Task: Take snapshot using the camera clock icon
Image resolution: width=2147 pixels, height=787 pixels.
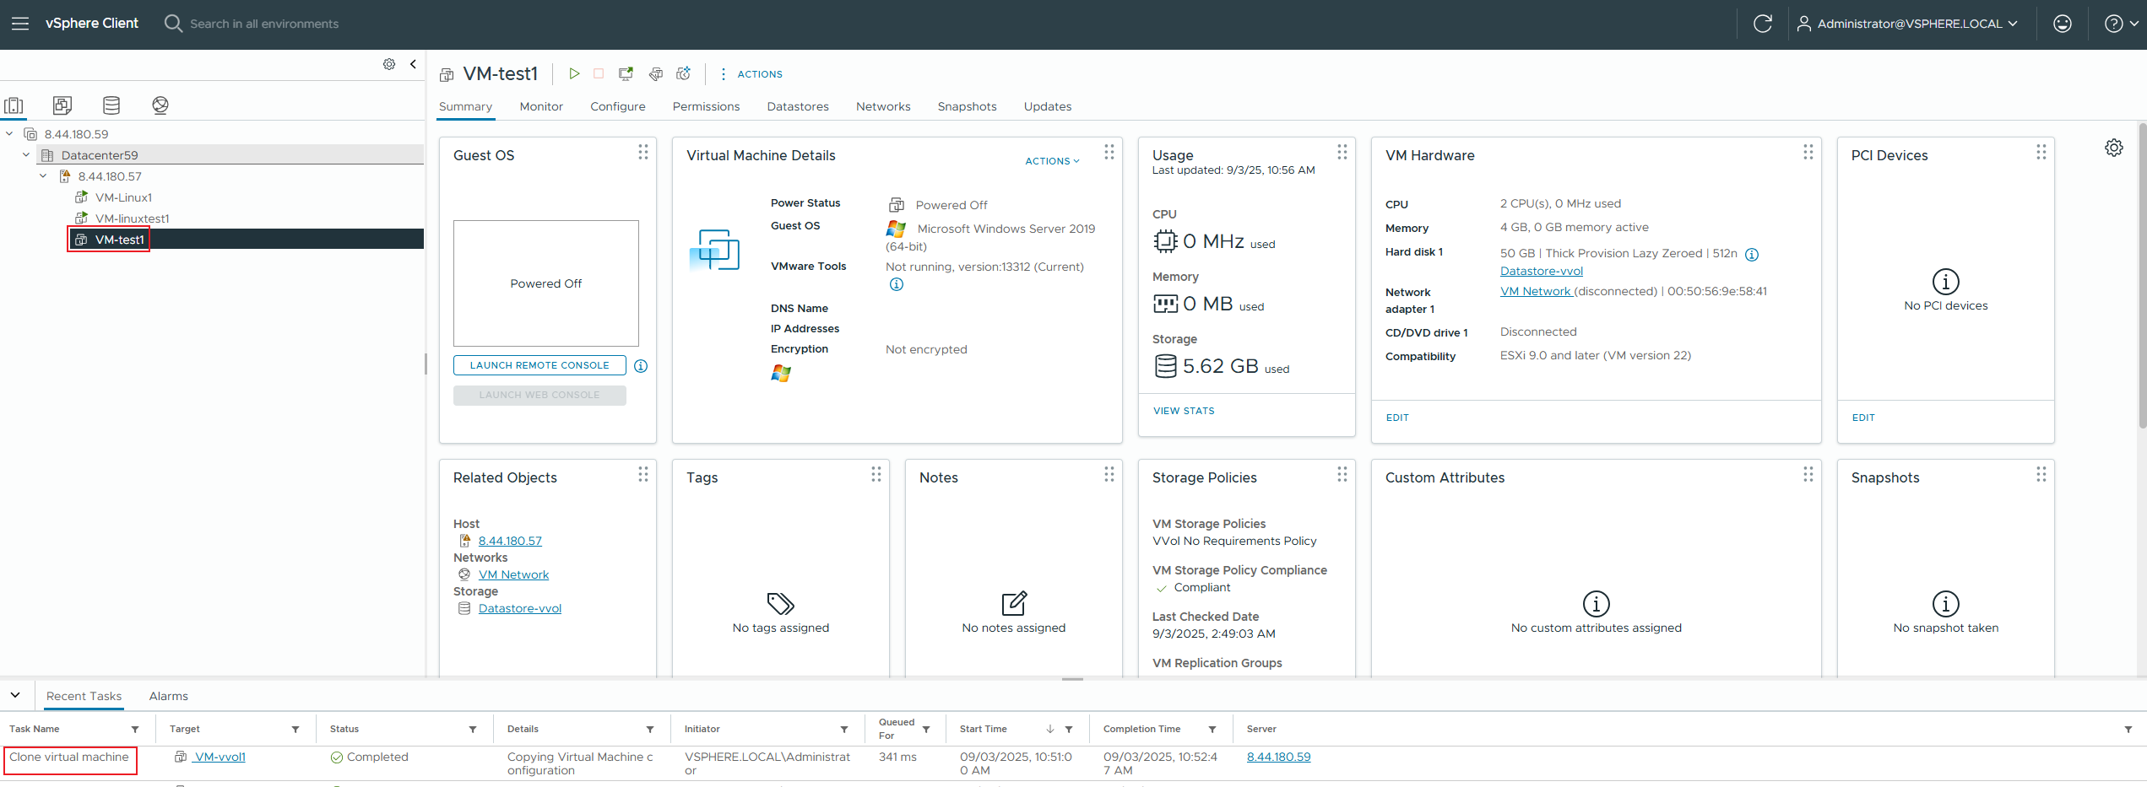Action: coord(684,74)
